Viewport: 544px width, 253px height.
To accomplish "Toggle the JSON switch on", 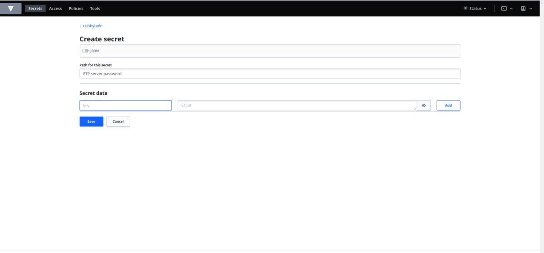I will [85, 51].
